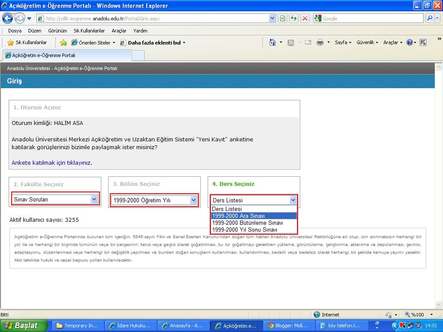
Task: Open the Düzen menu
Action: click(x=35, y=31)
